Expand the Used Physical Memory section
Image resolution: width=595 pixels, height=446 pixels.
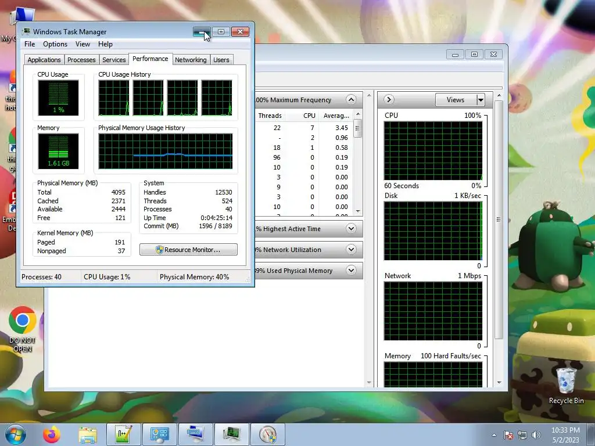351,271
